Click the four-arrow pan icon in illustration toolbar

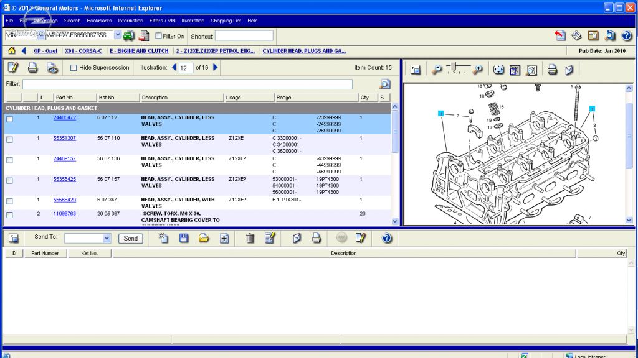click(498, 70)
